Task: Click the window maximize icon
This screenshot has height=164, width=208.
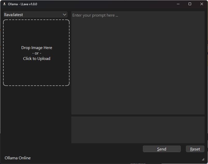Action: (x=190, y=4)
